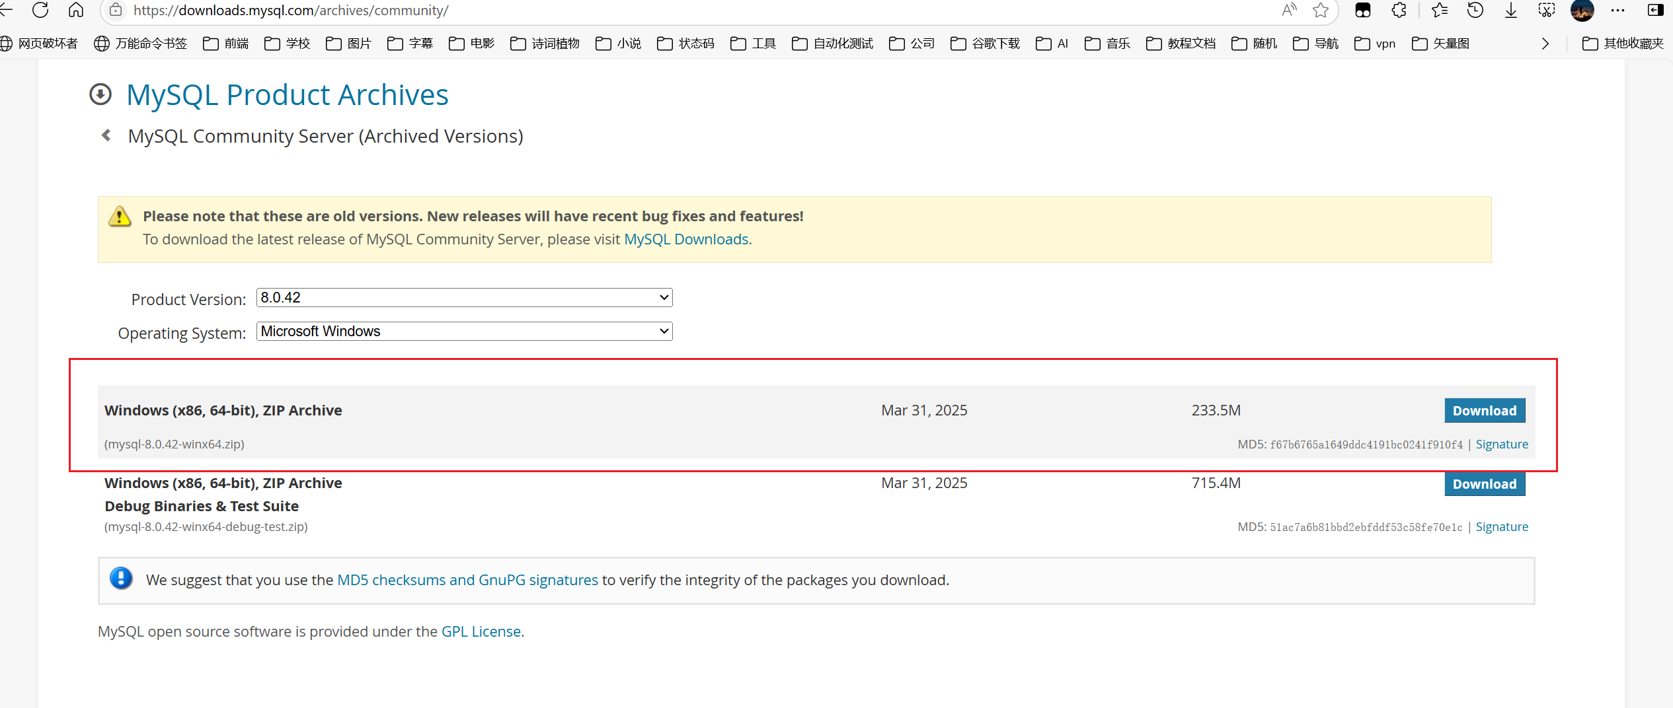Click the download circle icon by page title
The height and width of the screenshot is (708, 1673).
100,94
